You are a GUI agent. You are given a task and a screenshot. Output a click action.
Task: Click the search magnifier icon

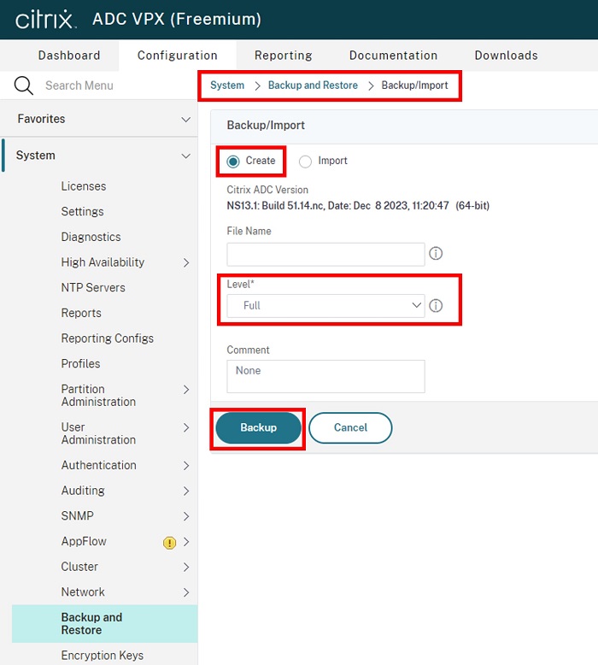pyautogui.click(x=23, y=85)
